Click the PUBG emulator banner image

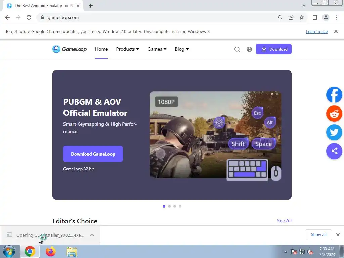pyautogui.click(x=215, y=136)
